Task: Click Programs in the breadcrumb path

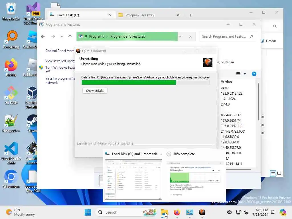Action: coord(96,36)
